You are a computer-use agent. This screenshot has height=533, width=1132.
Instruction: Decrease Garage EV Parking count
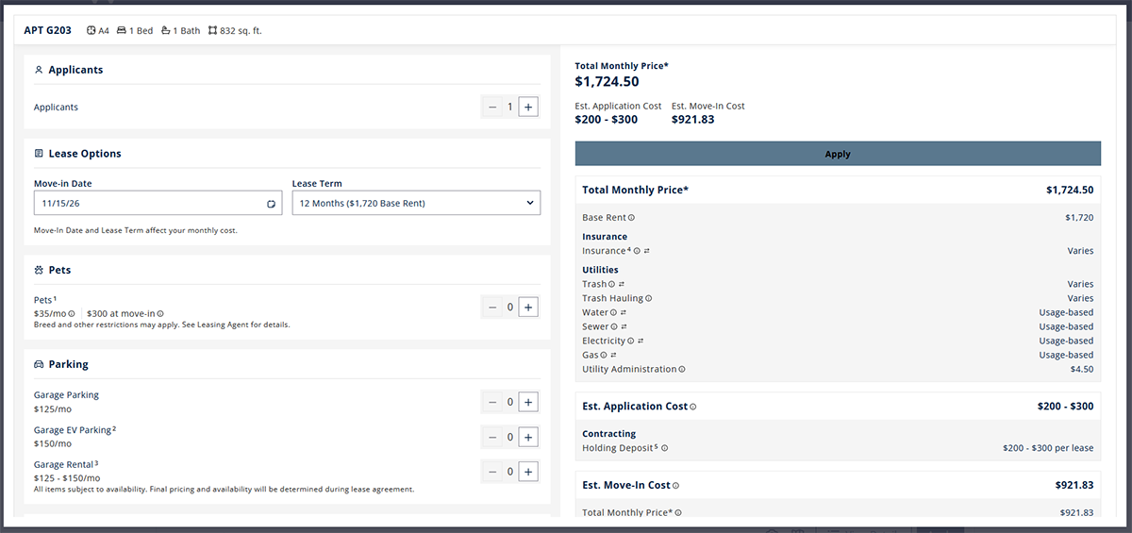coord(491,437)
